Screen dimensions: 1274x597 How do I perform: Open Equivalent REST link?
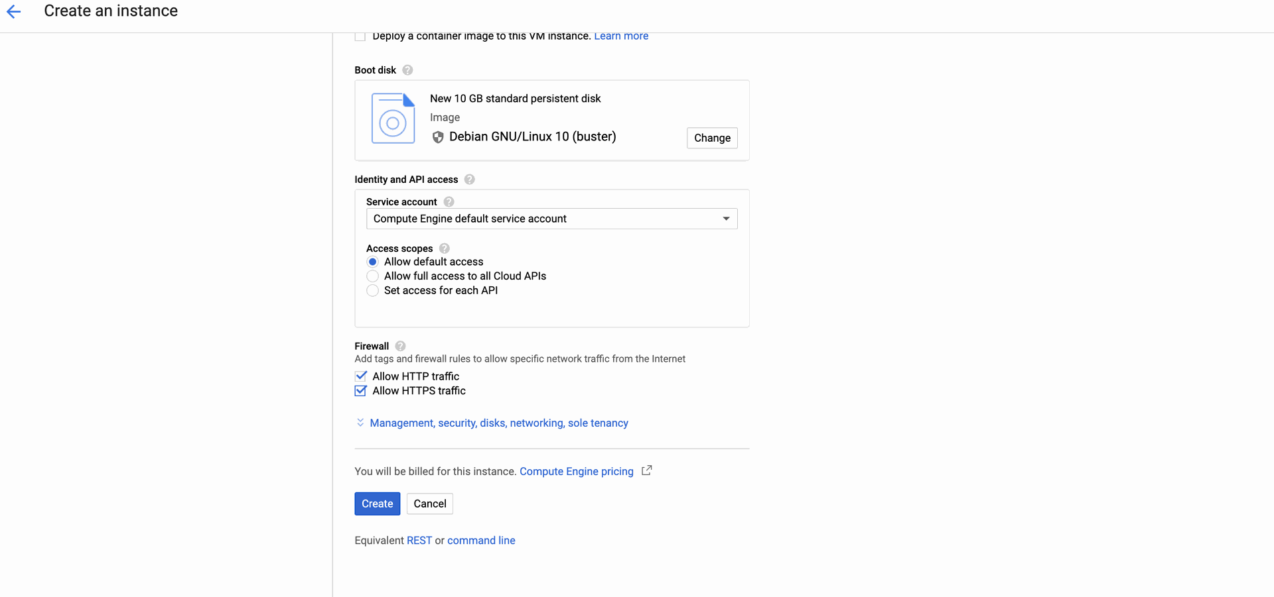pos(419,541)
